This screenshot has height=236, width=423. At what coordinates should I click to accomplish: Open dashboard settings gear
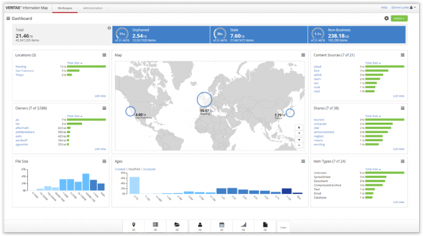(386, 19)
